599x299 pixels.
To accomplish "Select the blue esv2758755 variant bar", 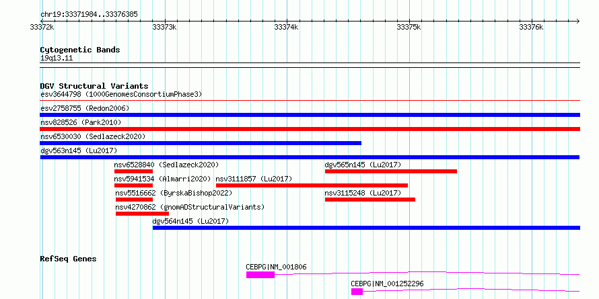I will [310, 115].
